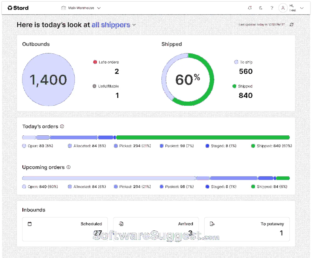Screen dimensions: 312x258
Task: Expand the user account menu chevron
Action: coord(302,8)
